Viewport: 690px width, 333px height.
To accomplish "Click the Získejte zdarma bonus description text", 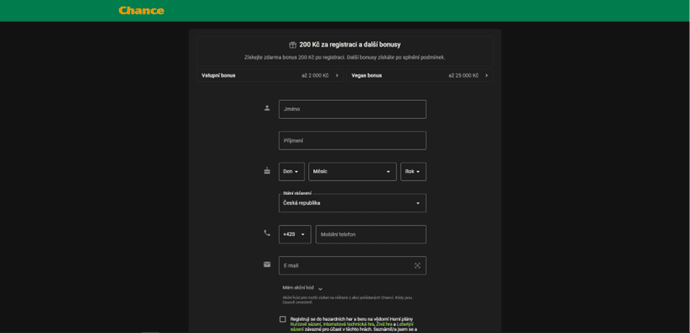I will [x=345, y=57].
